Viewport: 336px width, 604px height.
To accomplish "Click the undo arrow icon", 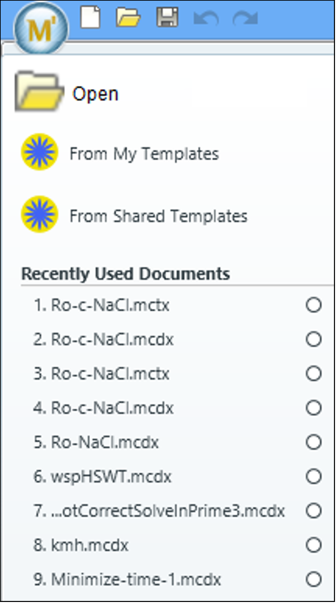I will click(x=206, y=18).
